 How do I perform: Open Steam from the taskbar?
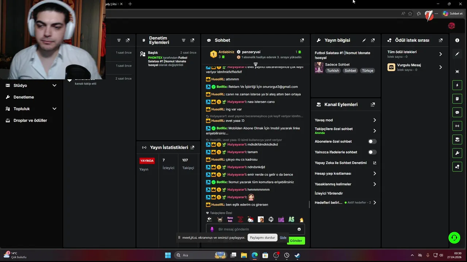tap(297, 255)
